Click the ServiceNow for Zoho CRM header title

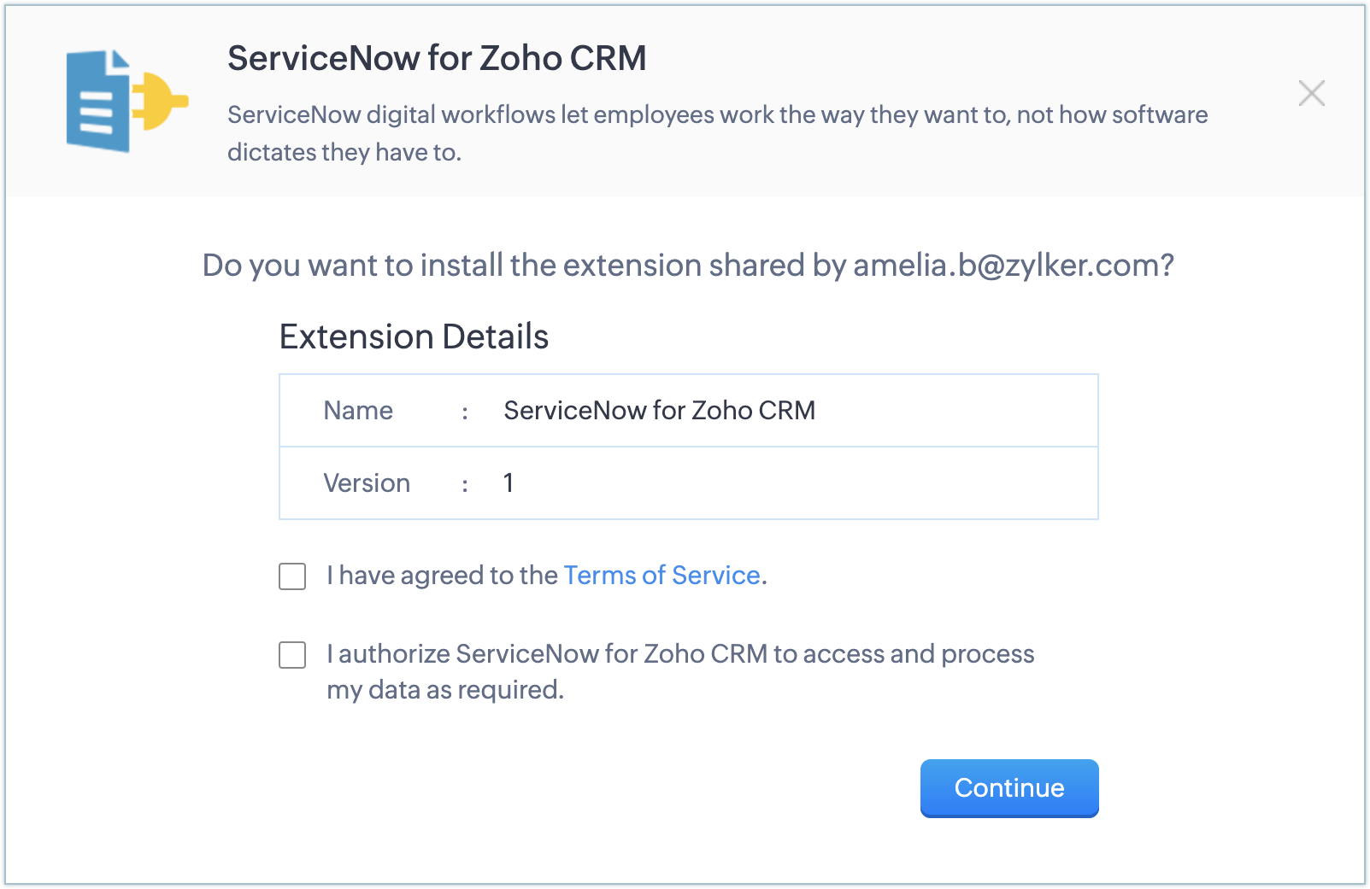point(436,58)
